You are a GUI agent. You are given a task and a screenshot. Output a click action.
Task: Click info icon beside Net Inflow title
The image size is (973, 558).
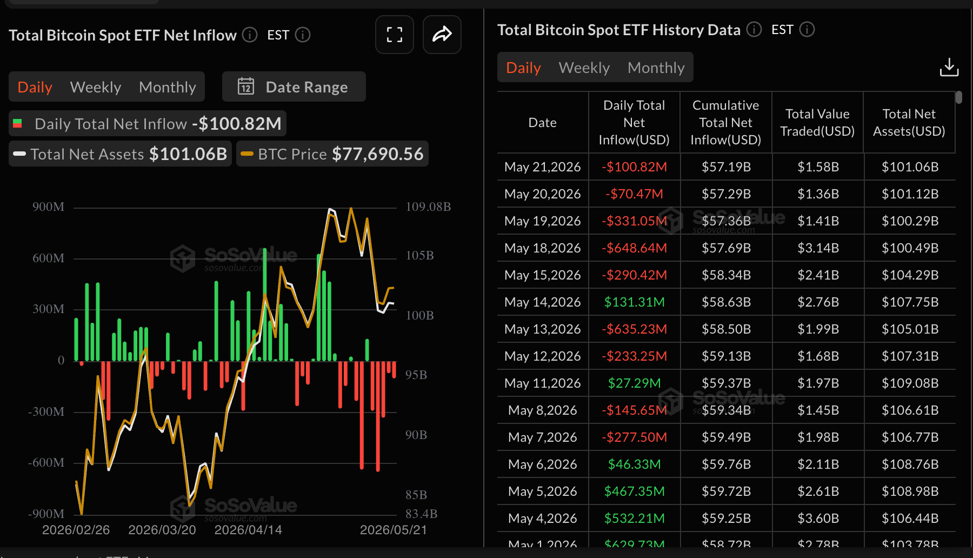(x=250, y=35)
